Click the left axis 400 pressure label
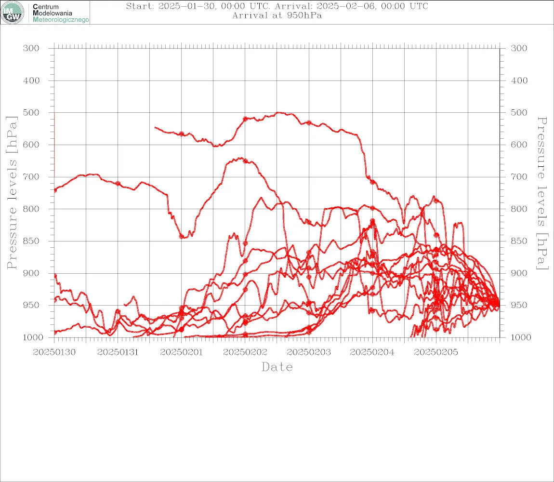The width and height of the screenshot is (554, 482). [x=31, y=80]
